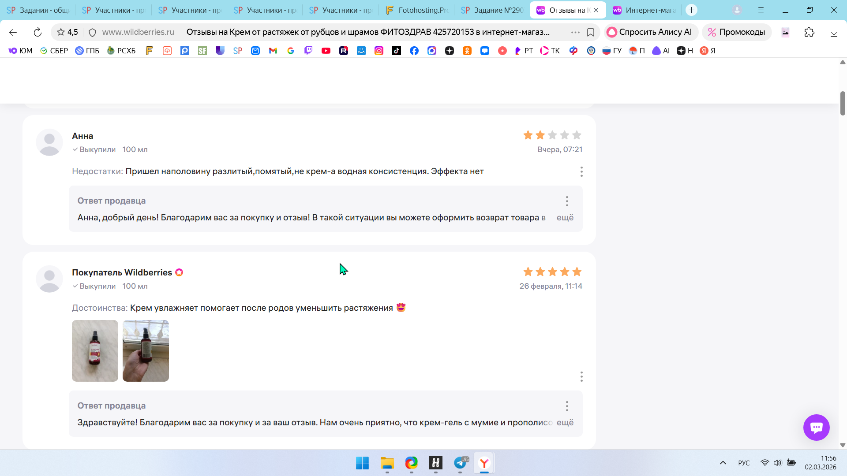Open three-dot menu on seller reply to Анна
This screenshot has width=847, height=476.
[567, 201]
